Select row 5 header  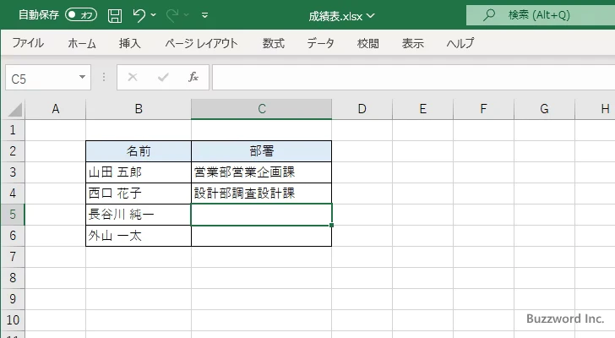pyautogui.click(x=13, y=215)
